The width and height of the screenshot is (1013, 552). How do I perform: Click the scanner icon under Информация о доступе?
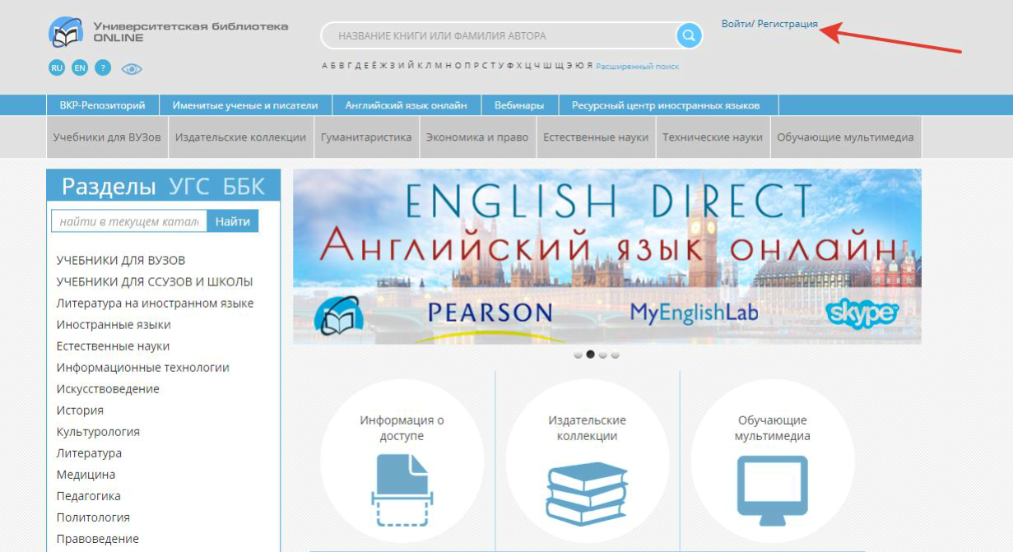(x=402, y=490)
